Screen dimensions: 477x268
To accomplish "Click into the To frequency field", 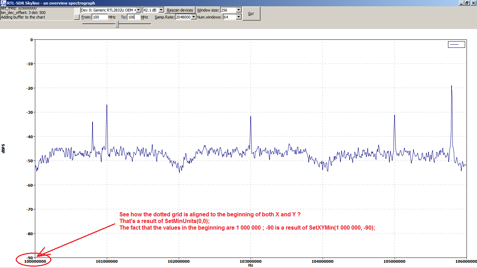I will coord(133,17).
